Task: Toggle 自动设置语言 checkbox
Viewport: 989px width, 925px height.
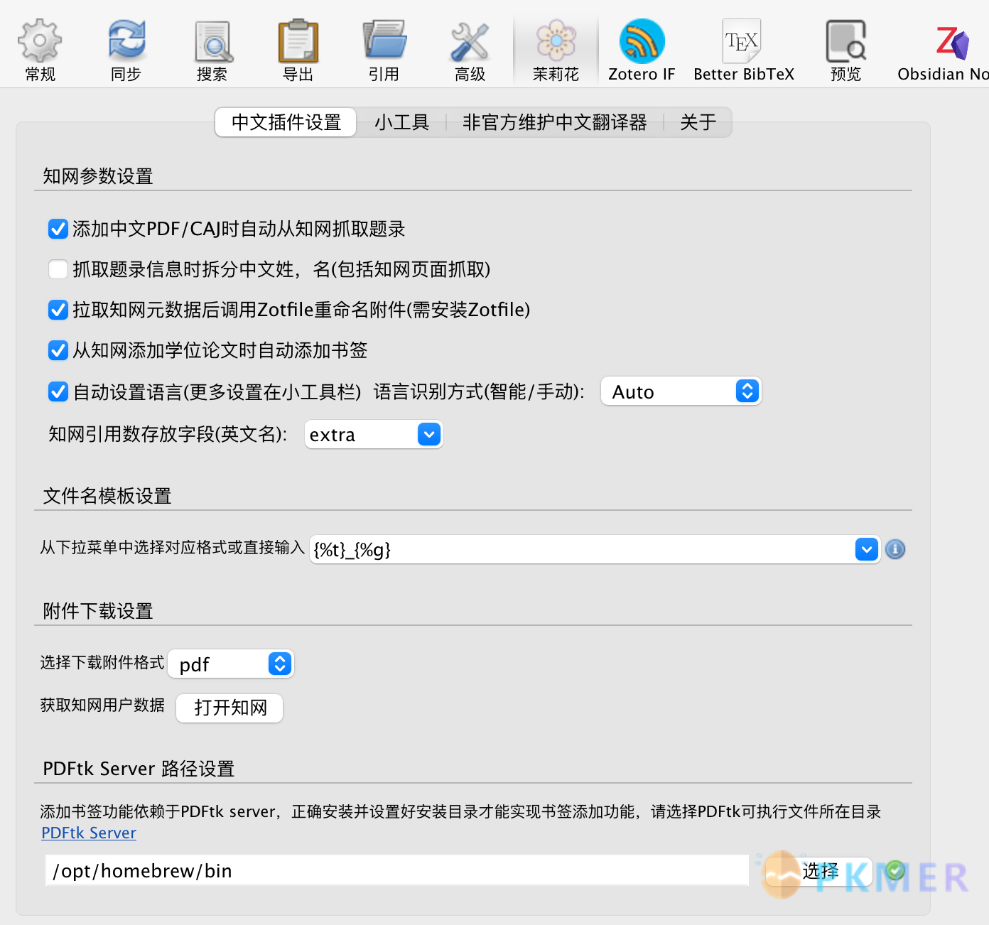Action: tap(58, 391)
